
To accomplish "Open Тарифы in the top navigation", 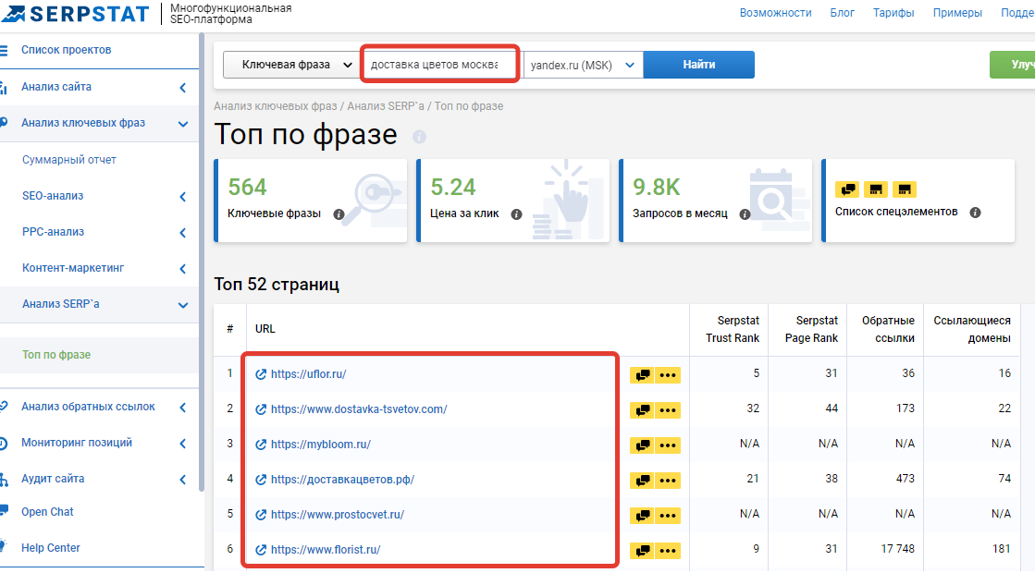I will tap(893, 13).
